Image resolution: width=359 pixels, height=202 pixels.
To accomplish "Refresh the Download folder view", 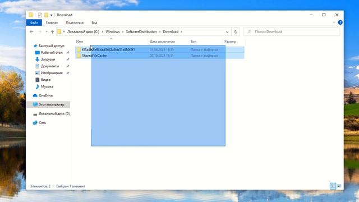I will click(236, 32).
